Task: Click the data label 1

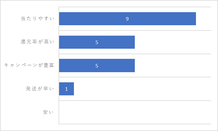Action: tap(66, 89)
